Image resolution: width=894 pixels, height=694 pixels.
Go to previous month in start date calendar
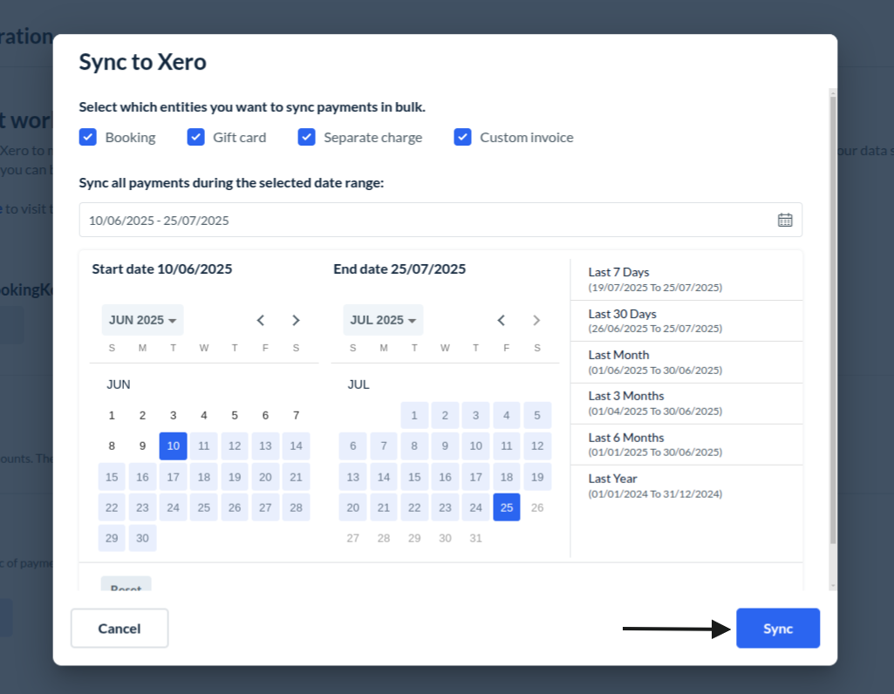point(261,320)
